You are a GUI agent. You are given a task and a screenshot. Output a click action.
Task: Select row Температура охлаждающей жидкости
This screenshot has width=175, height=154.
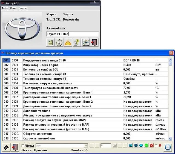(x=85, y=88)
